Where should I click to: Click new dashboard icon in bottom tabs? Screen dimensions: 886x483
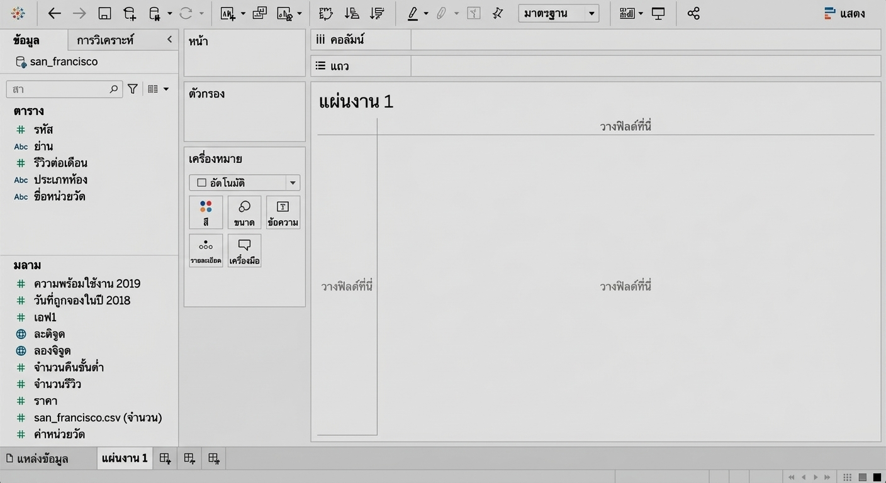(x=189, y=458)
